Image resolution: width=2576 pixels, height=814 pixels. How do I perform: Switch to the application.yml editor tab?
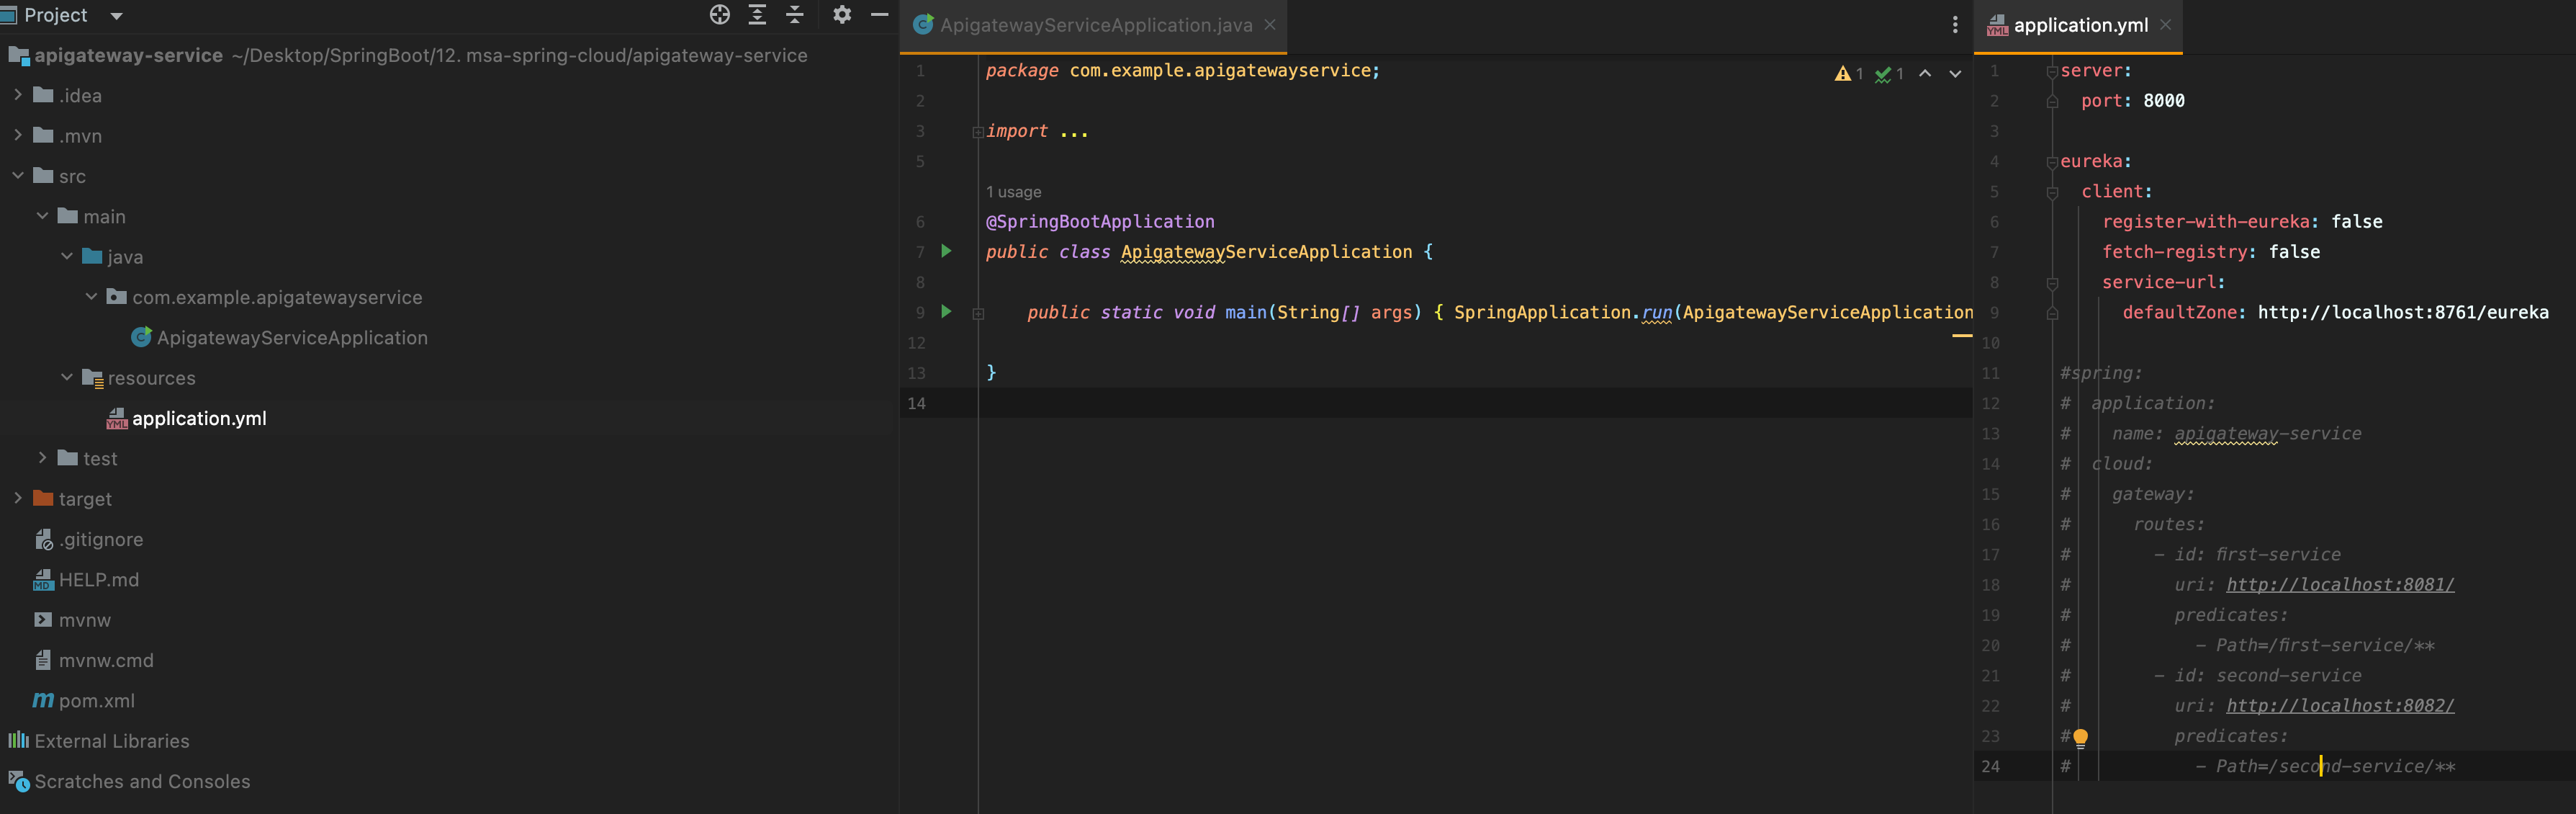(x=2080, y=25)
